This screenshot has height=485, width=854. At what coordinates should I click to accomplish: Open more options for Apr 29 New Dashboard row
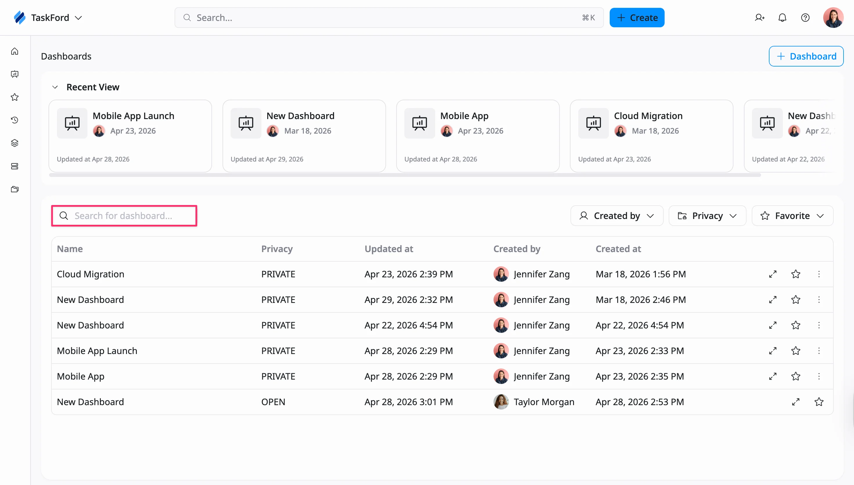[819, 300]
